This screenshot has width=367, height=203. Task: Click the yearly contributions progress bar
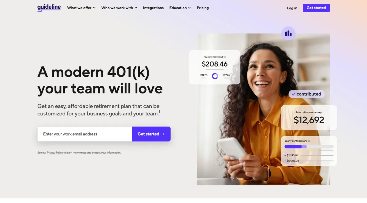[x=309, y=147]
